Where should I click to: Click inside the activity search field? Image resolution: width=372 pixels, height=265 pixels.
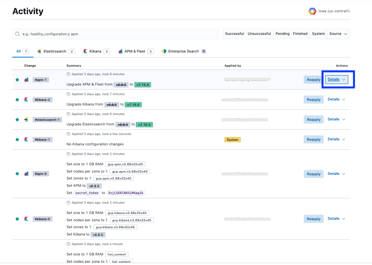(115, 34)
